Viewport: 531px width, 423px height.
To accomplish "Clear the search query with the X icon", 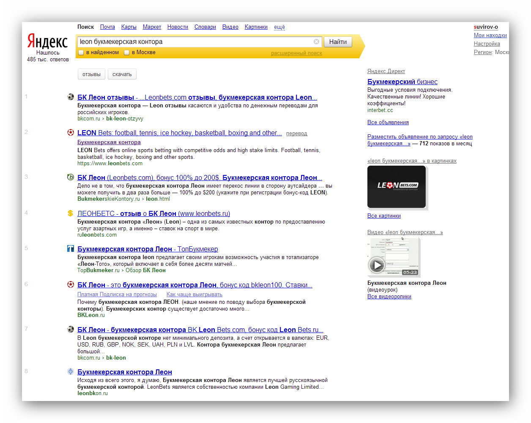I will 316,42.
